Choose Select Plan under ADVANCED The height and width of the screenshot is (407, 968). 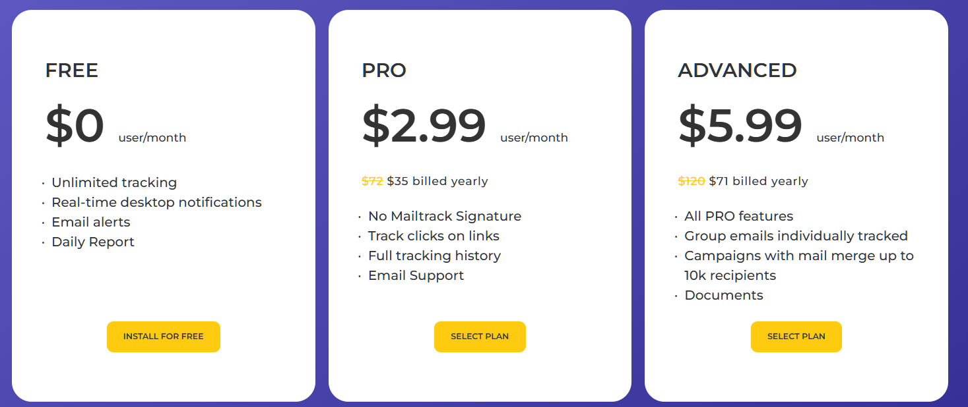point(796,337)
